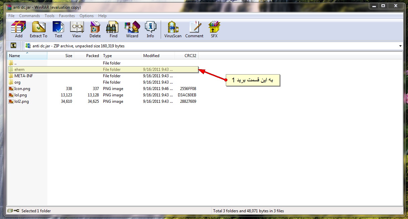This screenshot has height=219, width=408.
Task: Sort by the Modified column header
Action: pyautogui.click(x=158, y=56)
